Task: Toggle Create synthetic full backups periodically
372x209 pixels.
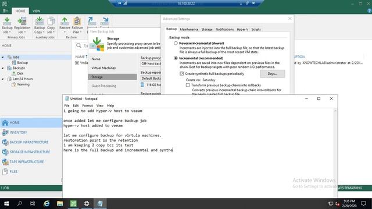Action: click(x=182, y=74)
